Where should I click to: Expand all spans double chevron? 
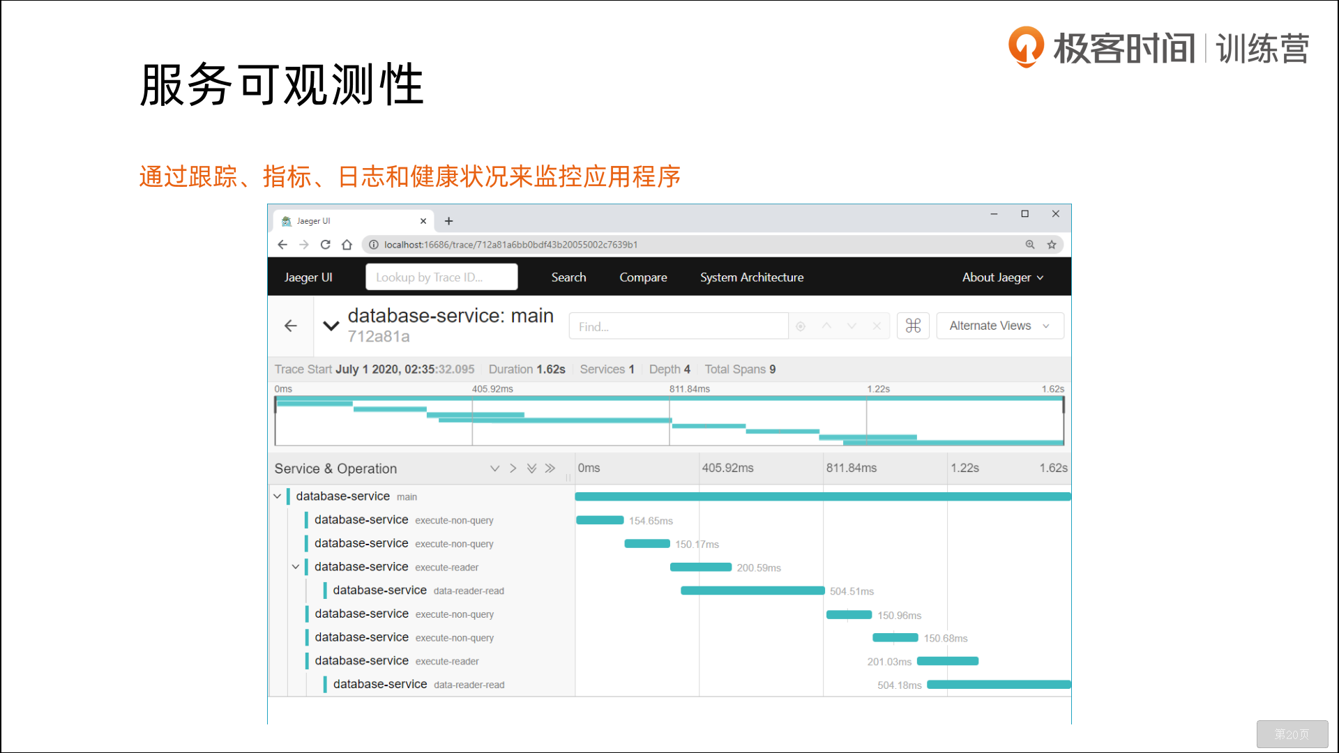click(x=531, y=469)
